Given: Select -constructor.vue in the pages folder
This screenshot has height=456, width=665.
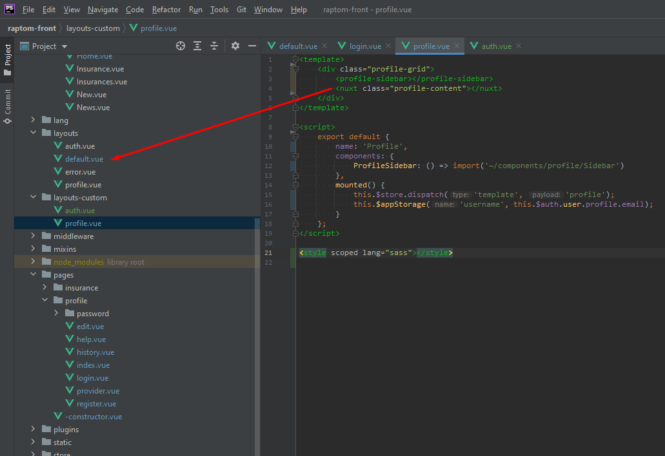Looking at the screenshot, I should click(94, 417).
